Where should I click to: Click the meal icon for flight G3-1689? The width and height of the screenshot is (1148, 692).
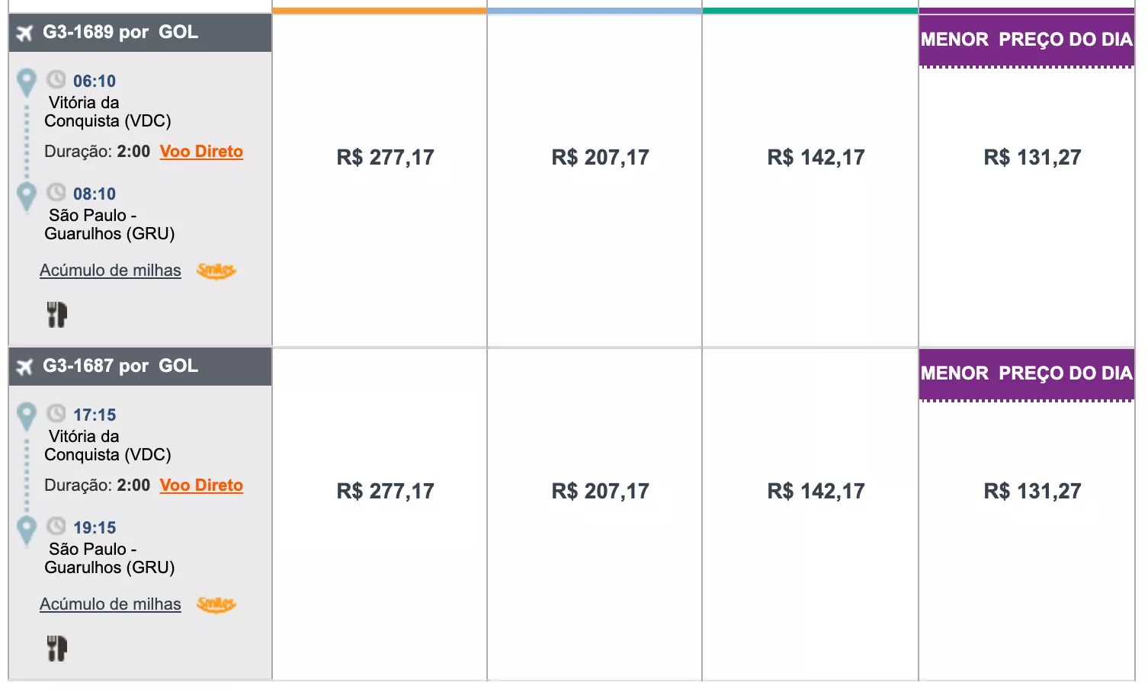point(57,314)
